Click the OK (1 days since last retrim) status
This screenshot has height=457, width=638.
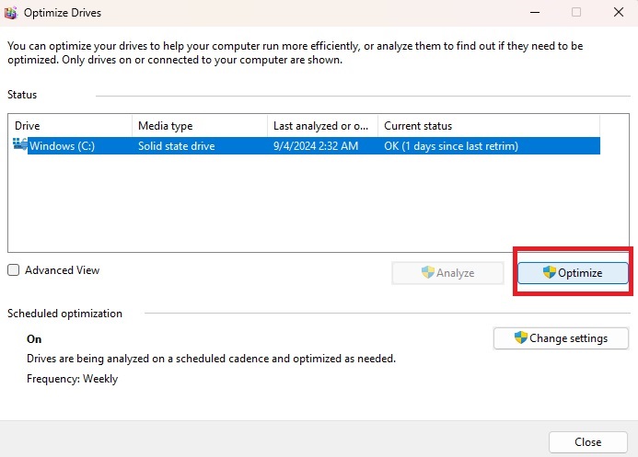click(451, 146)
